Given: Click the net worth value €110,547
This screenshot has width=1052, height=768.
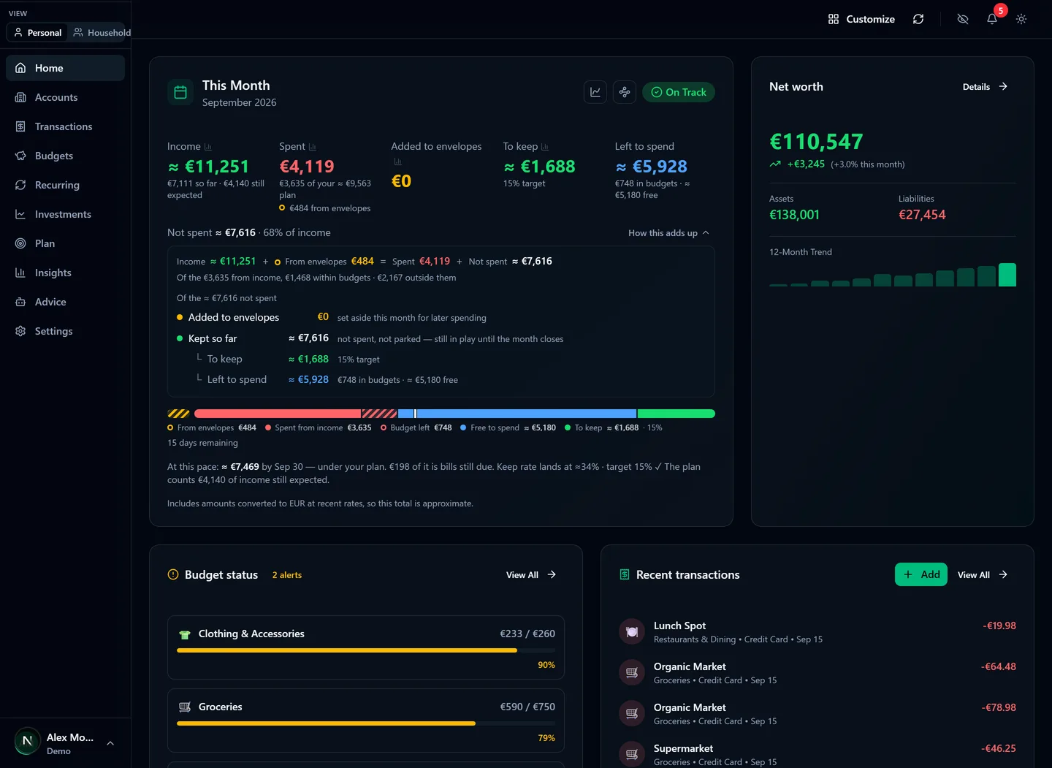Looking at the screenshot, I should click(816, 141).
